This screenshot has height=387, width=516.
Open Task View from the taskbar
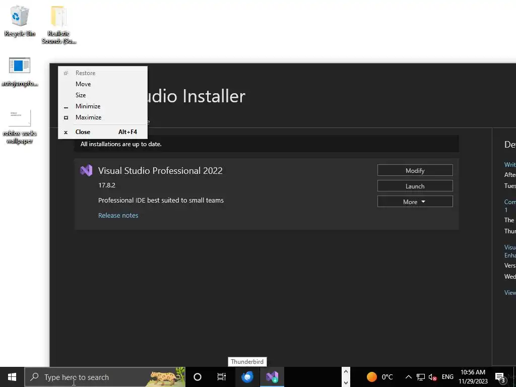tap(222, 377)
